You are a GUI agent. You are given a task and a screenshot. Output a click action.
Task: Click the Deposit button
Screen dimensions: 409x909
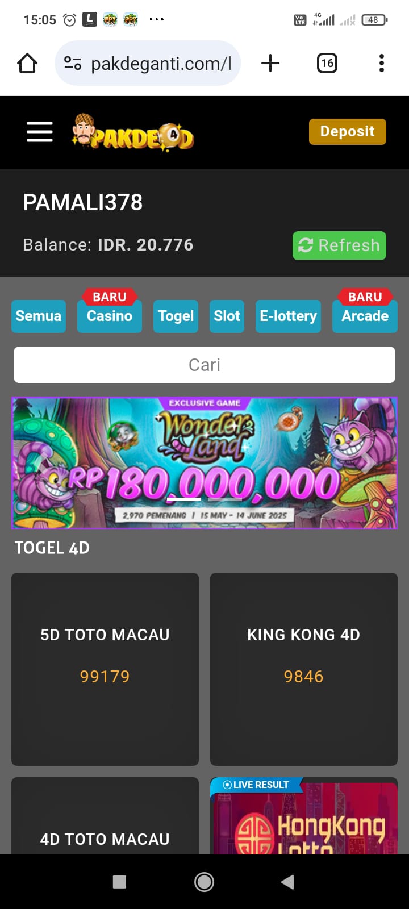pos(348,132)
